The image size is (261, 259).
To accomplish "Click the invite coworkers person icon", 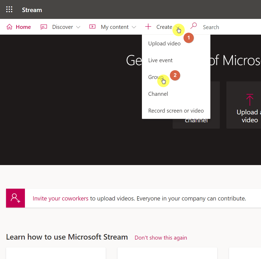I will (15, 198).
